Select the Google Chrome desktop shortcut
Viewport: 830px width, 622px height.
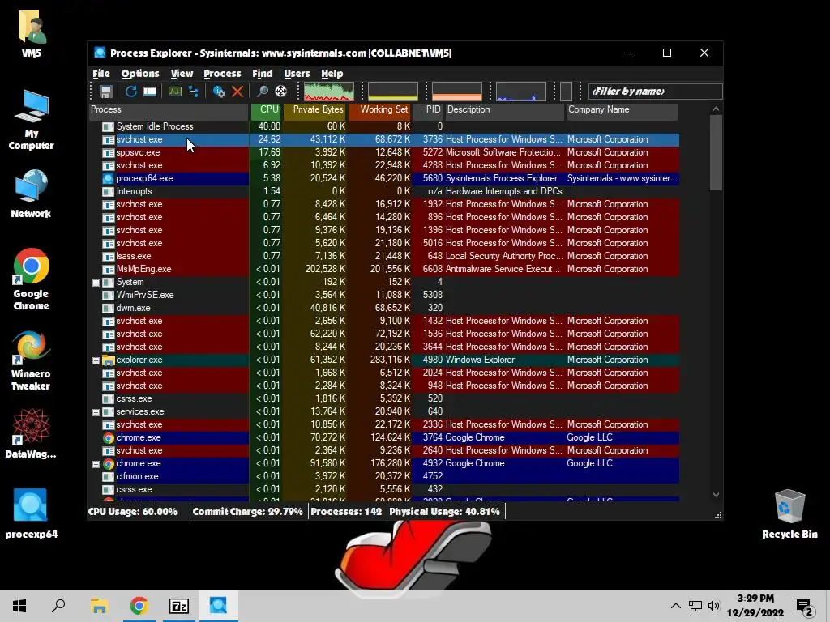coord(32,279)
